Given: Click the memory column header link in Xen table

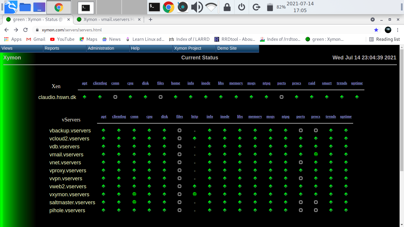Looking at the screenshot, I should coord(236,83).
